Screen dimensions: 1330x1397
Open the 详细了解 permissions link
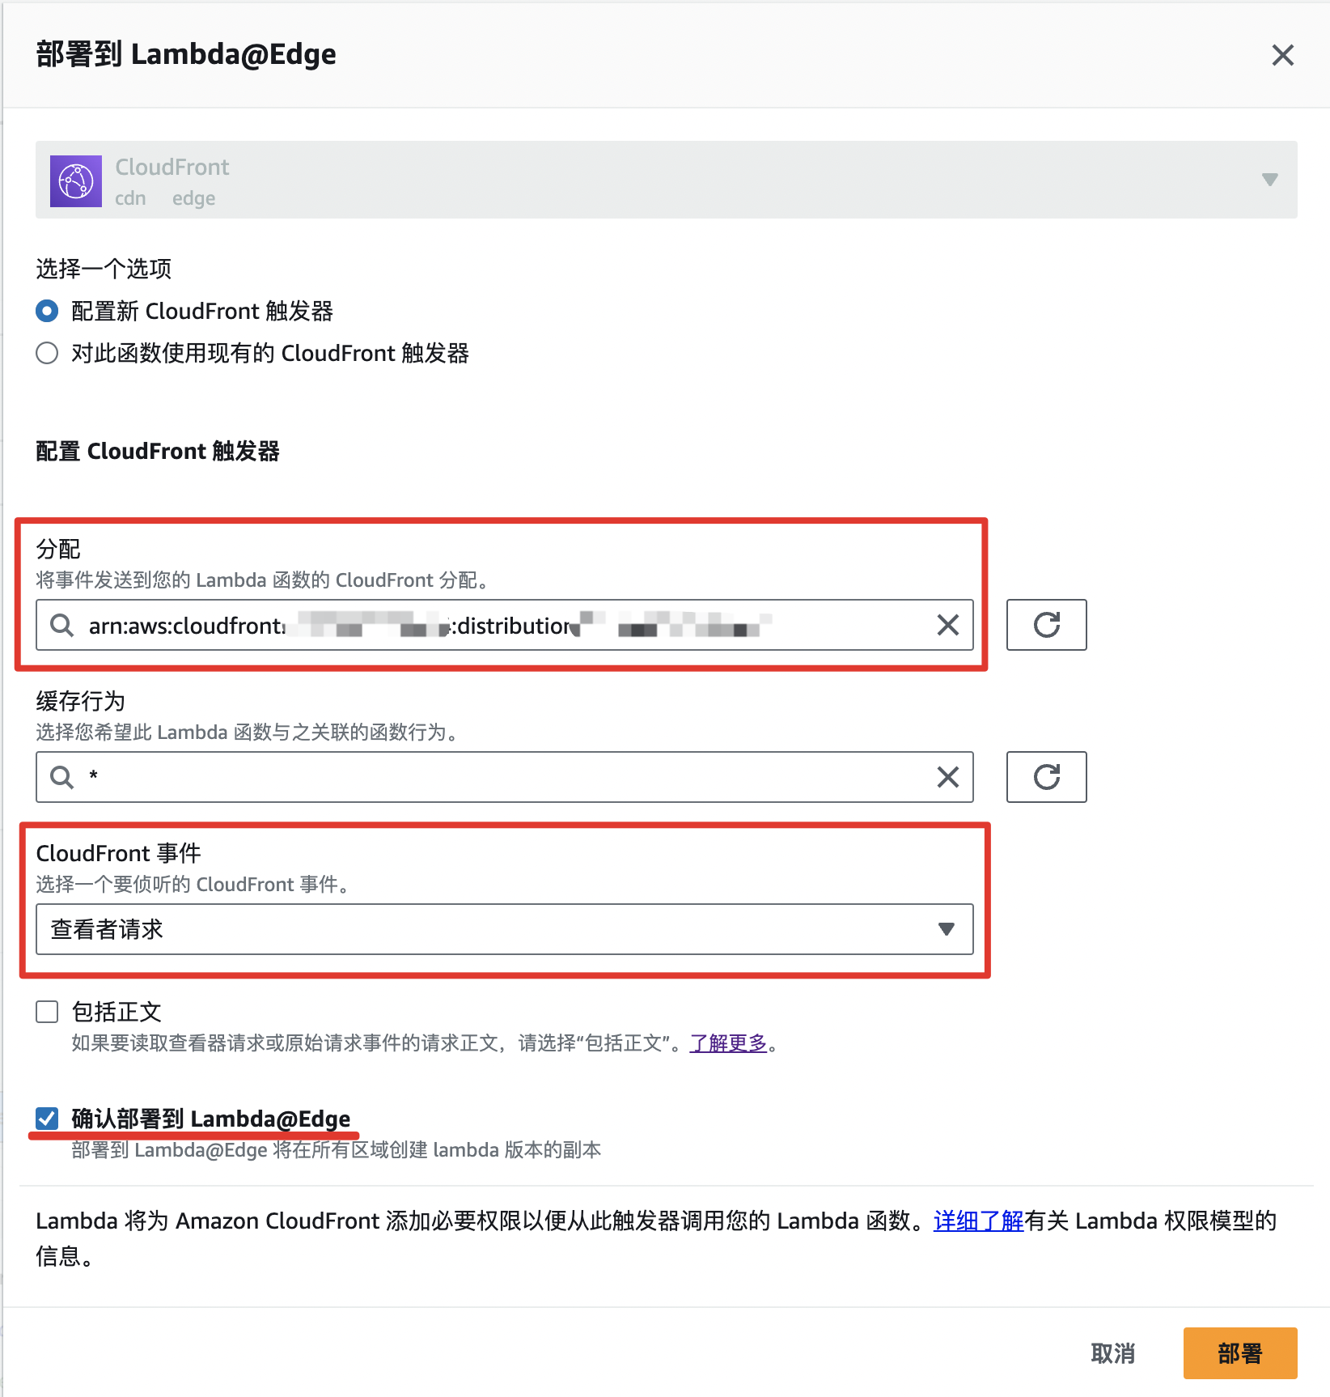979,1221
